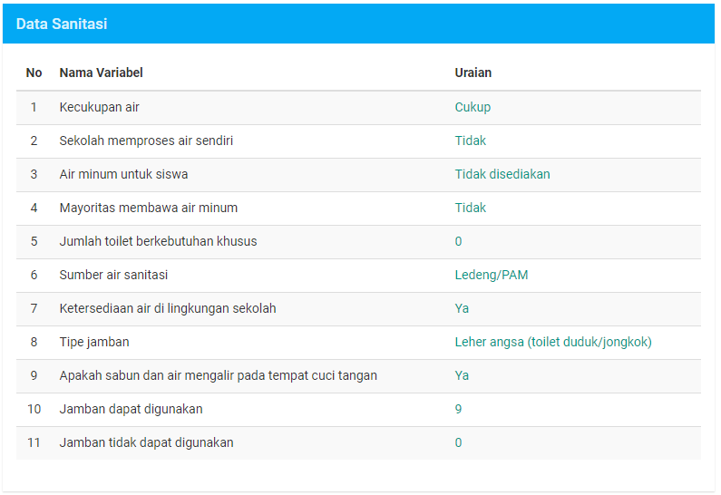Click Tidak beside Mayoritas membawa air minum

[x=470, y=208]
